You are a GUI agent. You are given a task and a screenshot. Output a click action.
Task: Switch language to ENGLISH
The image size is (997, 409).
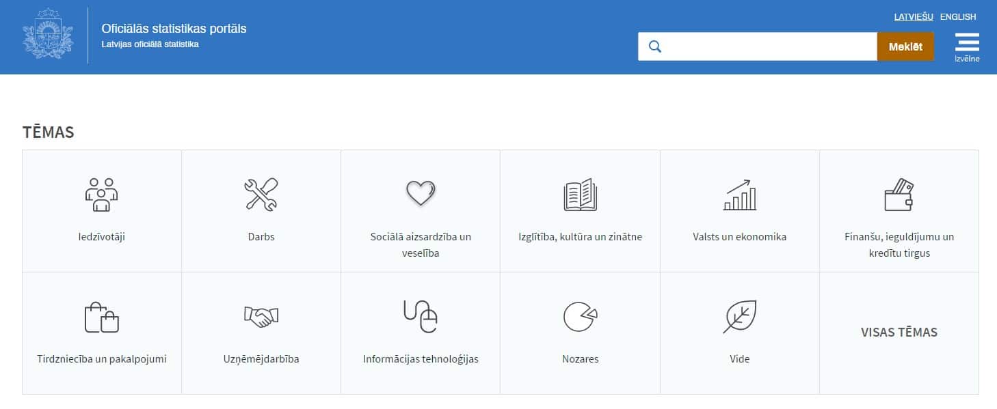[x=958, y=16]
